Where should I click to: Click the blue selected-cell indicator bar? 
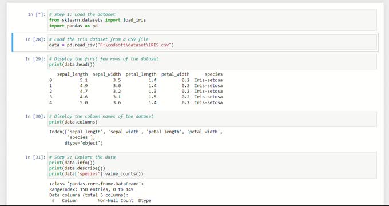(x=13, y=42)
